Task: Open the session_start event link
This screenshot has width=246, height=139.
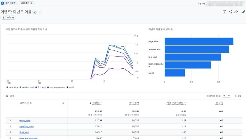Action: pyautogui.click(x=26, y=126)
